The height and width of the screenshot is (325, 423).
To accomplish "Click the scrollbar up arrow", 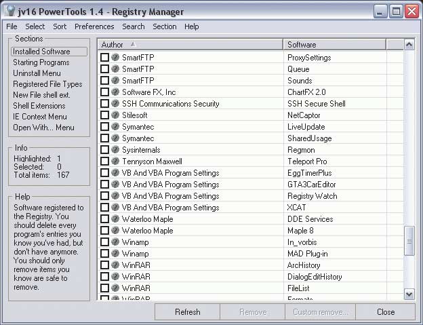I will point(409,44).
